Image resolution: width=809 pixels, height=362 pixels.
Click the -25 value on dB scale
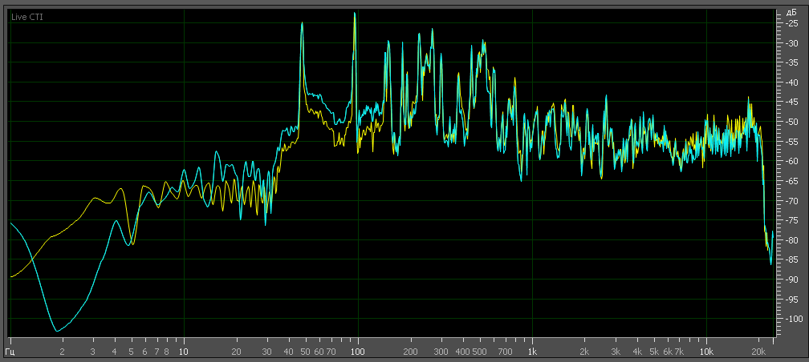point(791,23)
